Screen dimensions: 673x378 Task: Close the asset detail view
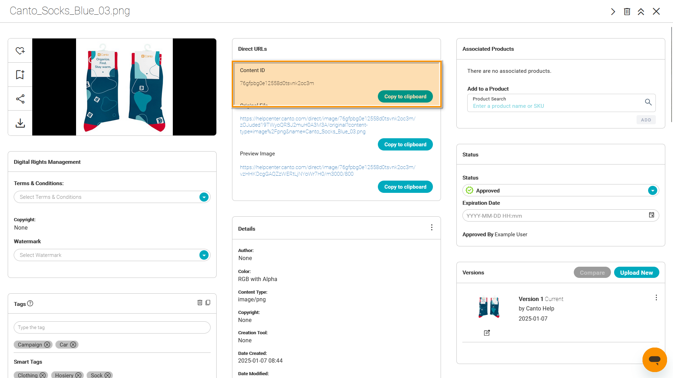[656, 12]
